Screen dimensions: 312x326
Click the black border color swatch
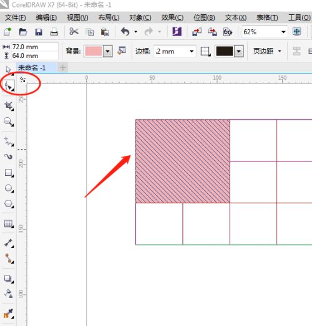(225, 51)
